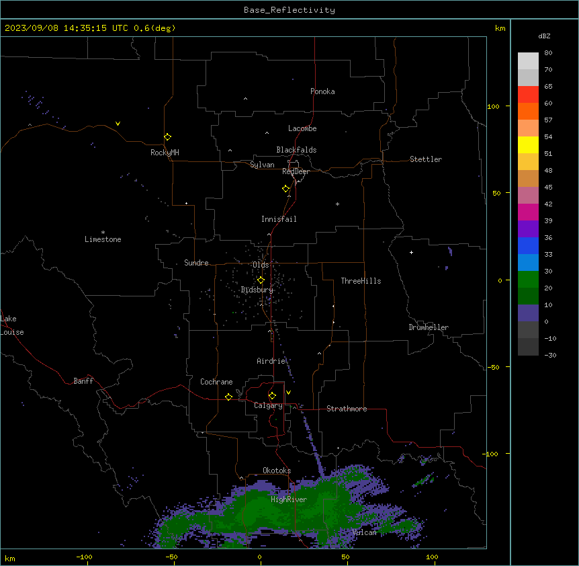Click the Calgary text label
Viewport: 579px width, 566px height.
point(268,405)
